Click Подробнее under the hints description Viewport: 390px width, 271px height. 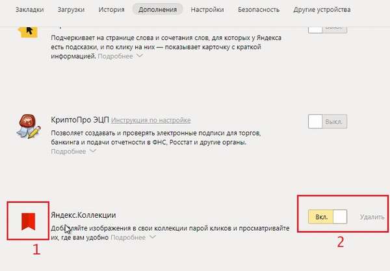click(x=116, y=56)
